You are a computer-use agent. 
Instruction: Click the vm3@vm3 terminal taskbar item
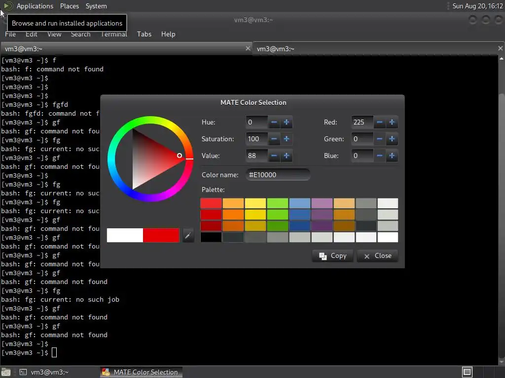point(45,372)
